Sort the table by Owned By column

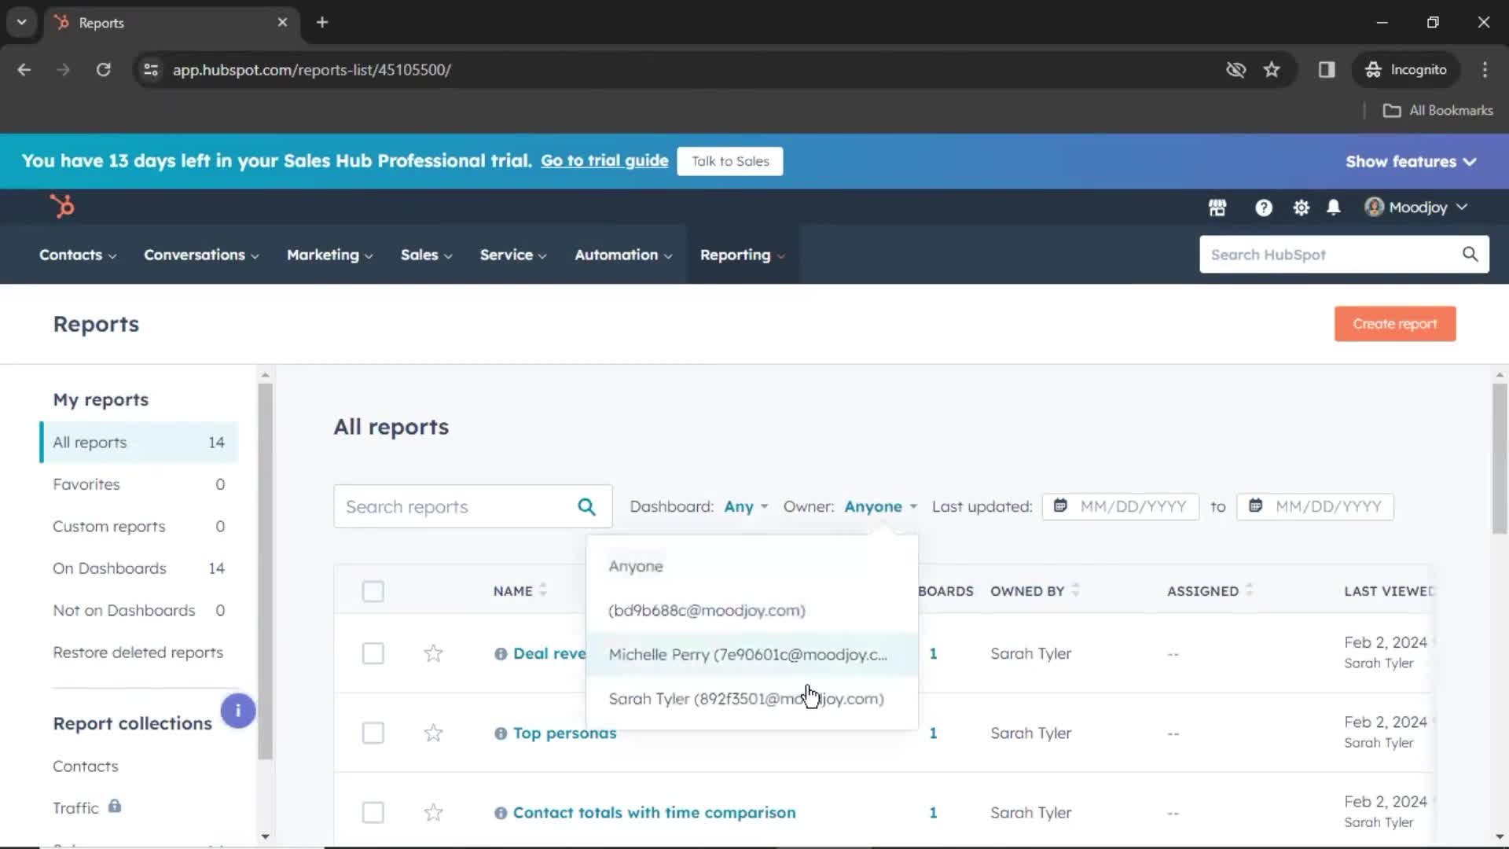(x=1034, y=591)
